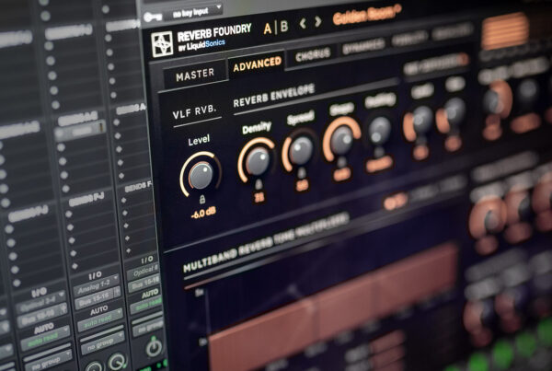Click the -6.0 dB level value
Image resolution: width=552 pixels, height=371 pixels.
click(203, 214)
